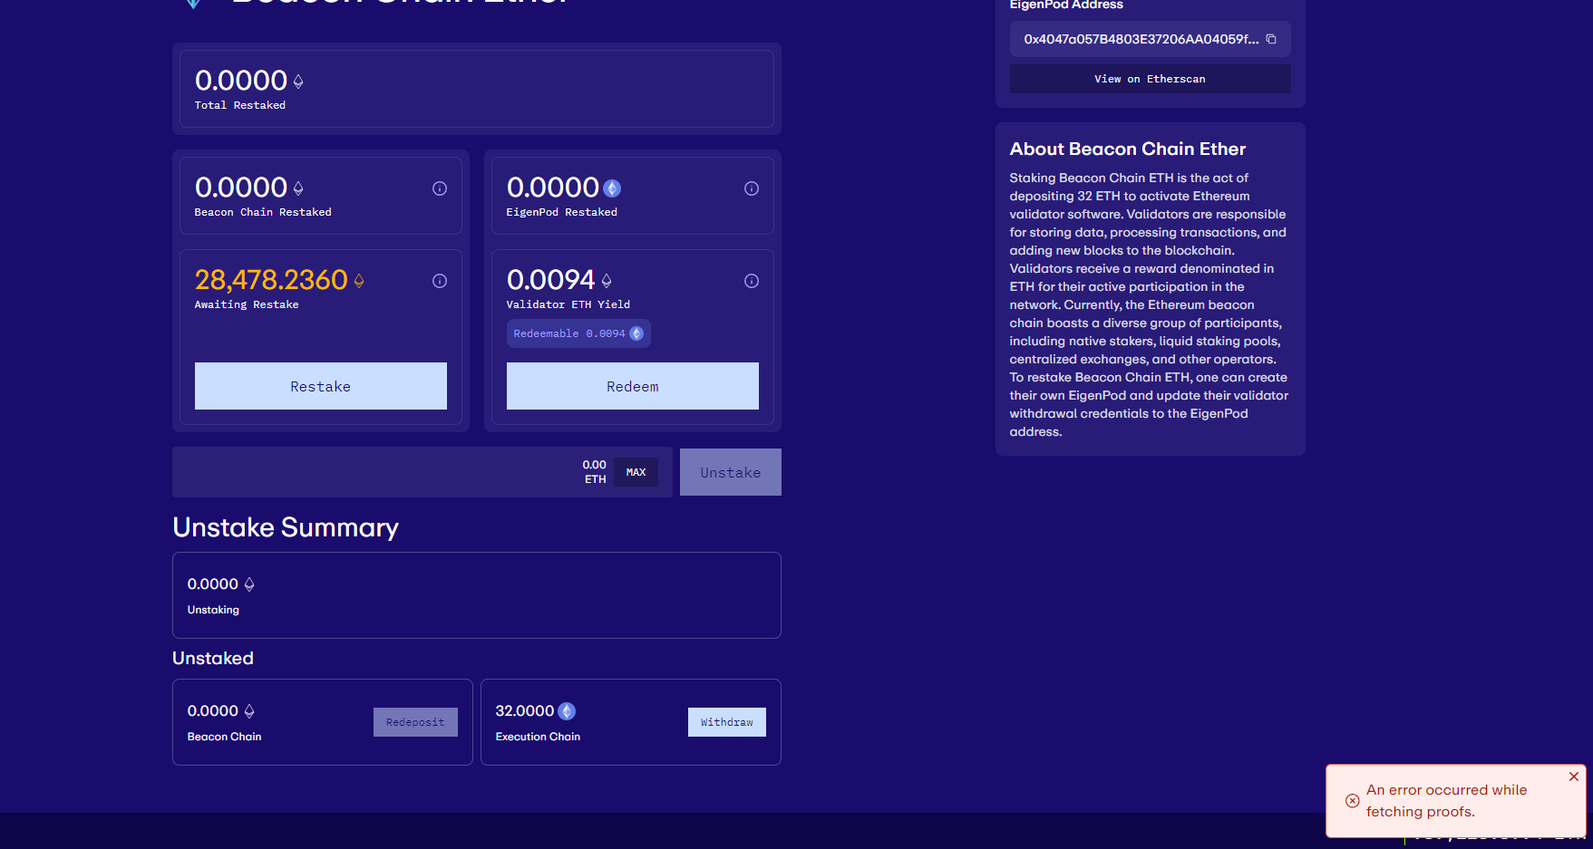The image size is (1593, 849).
Task: Select the EigenPod address text
Action: (1141, 39)
